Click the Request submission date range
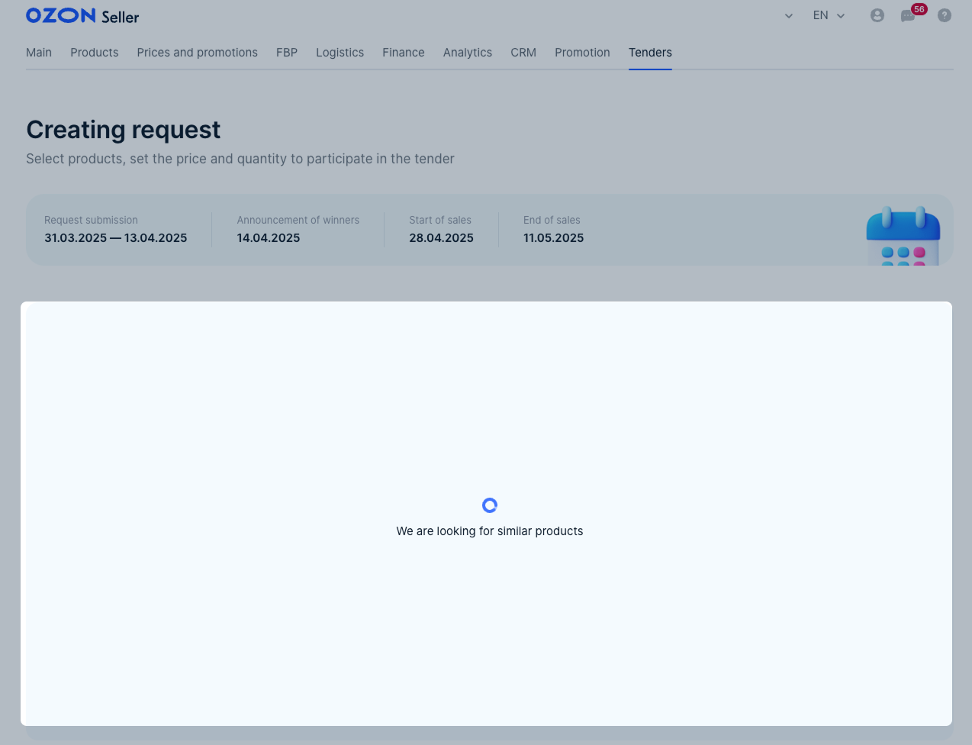 116,238
